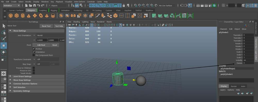Select the Paint selection tool
This screenshot has height=102, width=258.
point(4,39)
